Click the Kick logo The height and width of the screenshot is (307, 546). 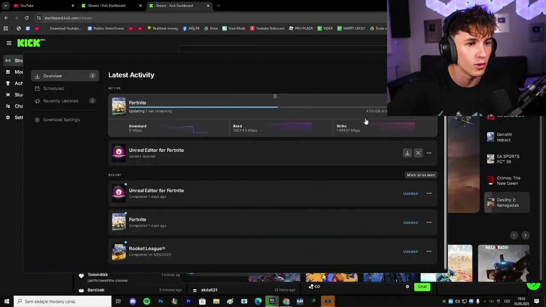[x=31, y=43]
